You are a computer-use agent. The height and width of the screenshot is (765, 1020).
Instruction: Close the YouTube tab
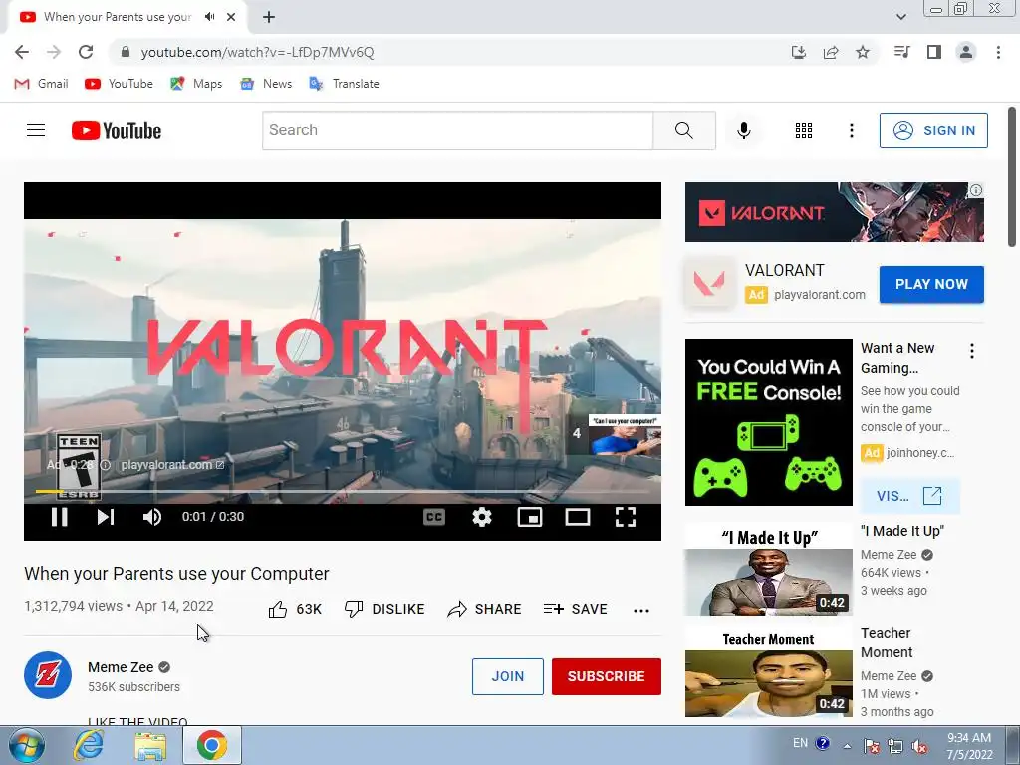[x=231, y=17]
